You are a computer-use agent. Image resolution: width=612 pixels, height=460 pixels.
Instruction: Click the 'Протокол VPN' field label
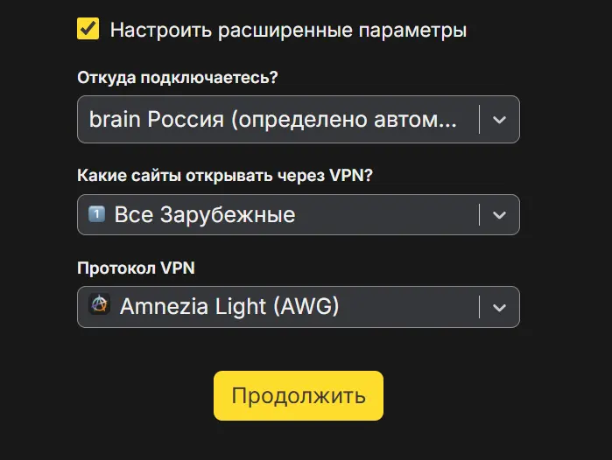[136, 268]
